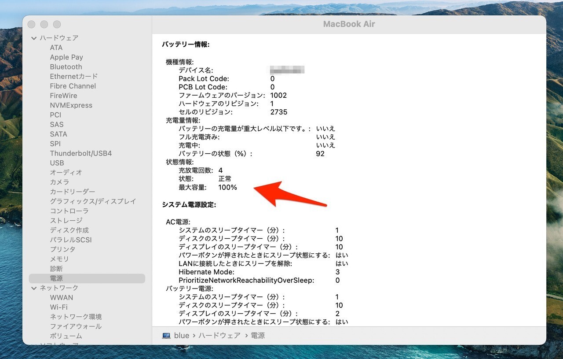This screenshot has width=563, height=359.
Task: Collapse the ネットワーク section
Action: (34, 288)
